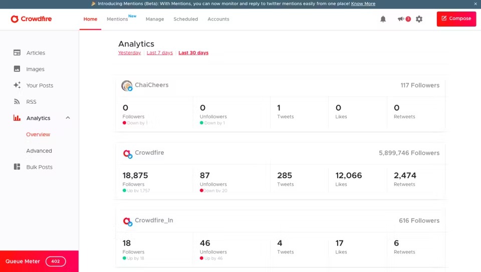Open the RSS feed section

pos(31,102)
